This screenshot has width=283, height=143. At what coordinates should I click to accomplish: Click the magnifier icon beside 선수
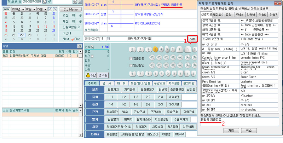tap(93, 47)
